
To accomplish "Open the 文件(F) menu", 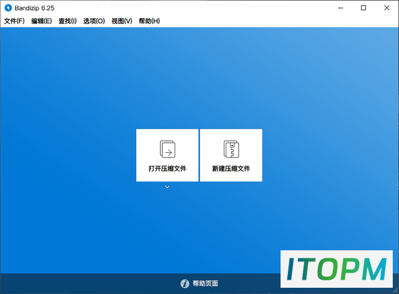I will 14,21.
